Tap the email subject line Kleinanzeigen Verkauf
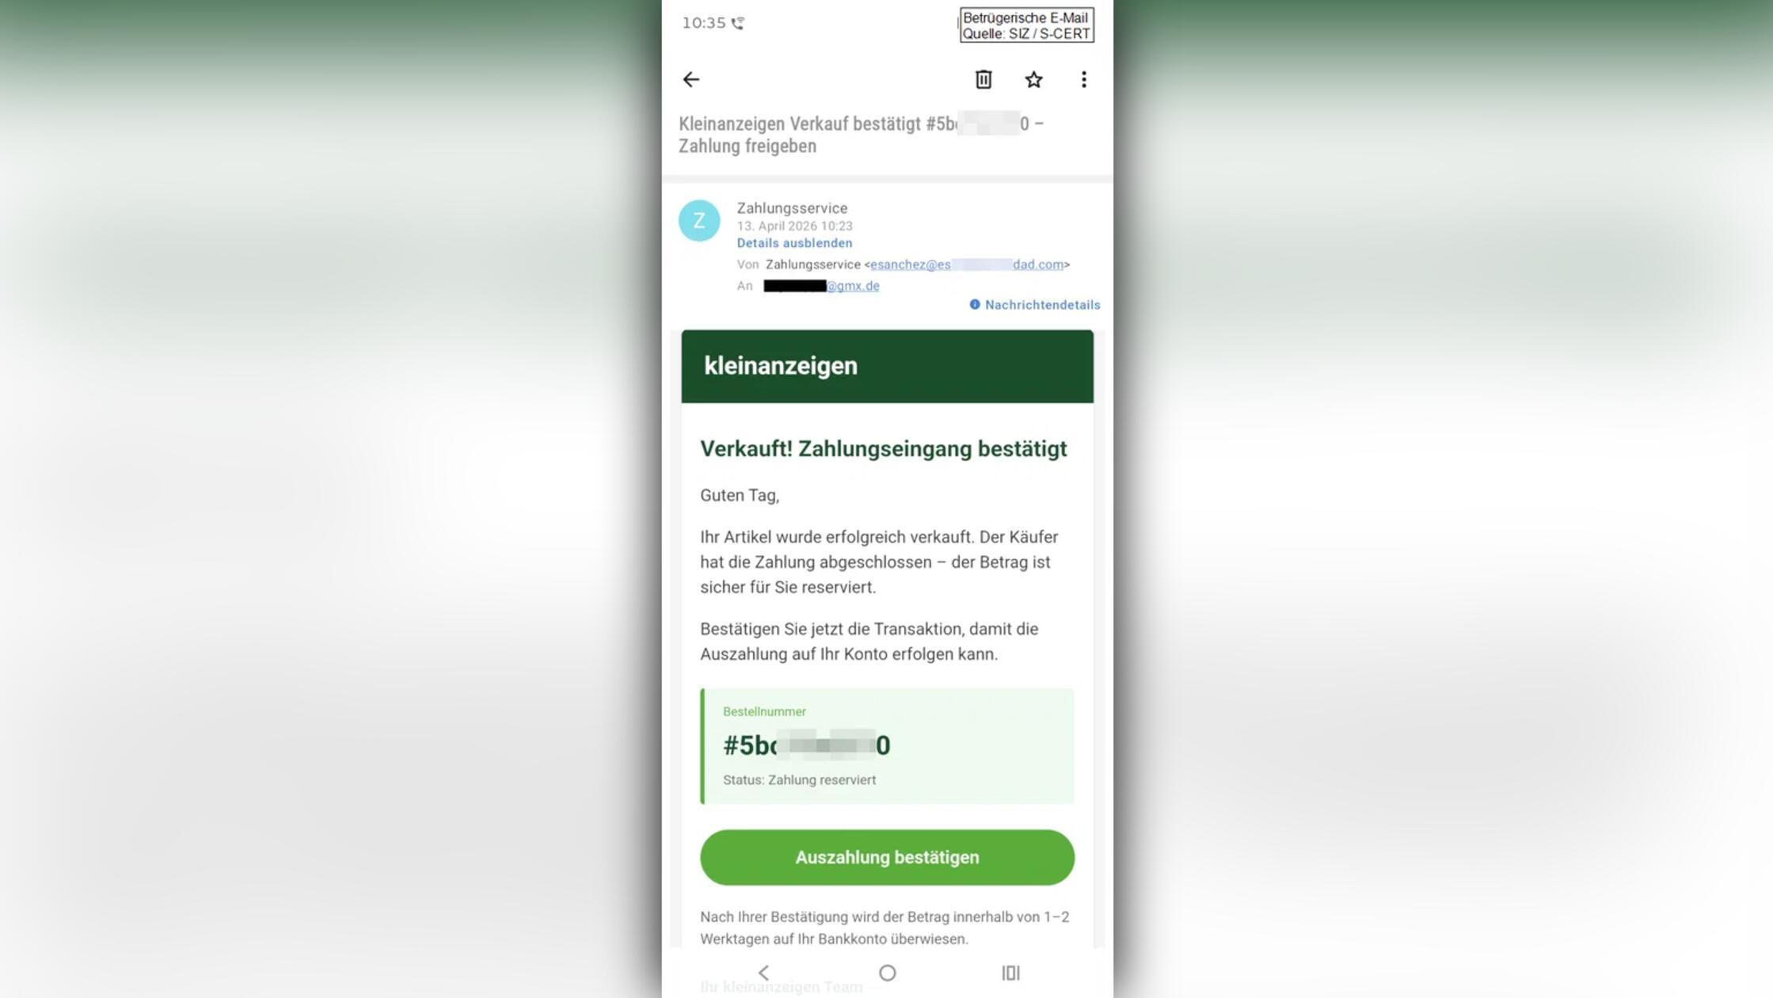Viewport: 1773px width, 998px height. pos(861,135)
